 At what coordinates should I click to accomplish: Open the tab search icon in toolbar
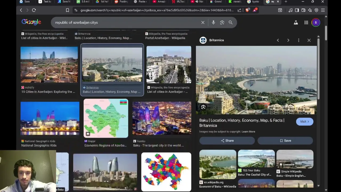280,10
